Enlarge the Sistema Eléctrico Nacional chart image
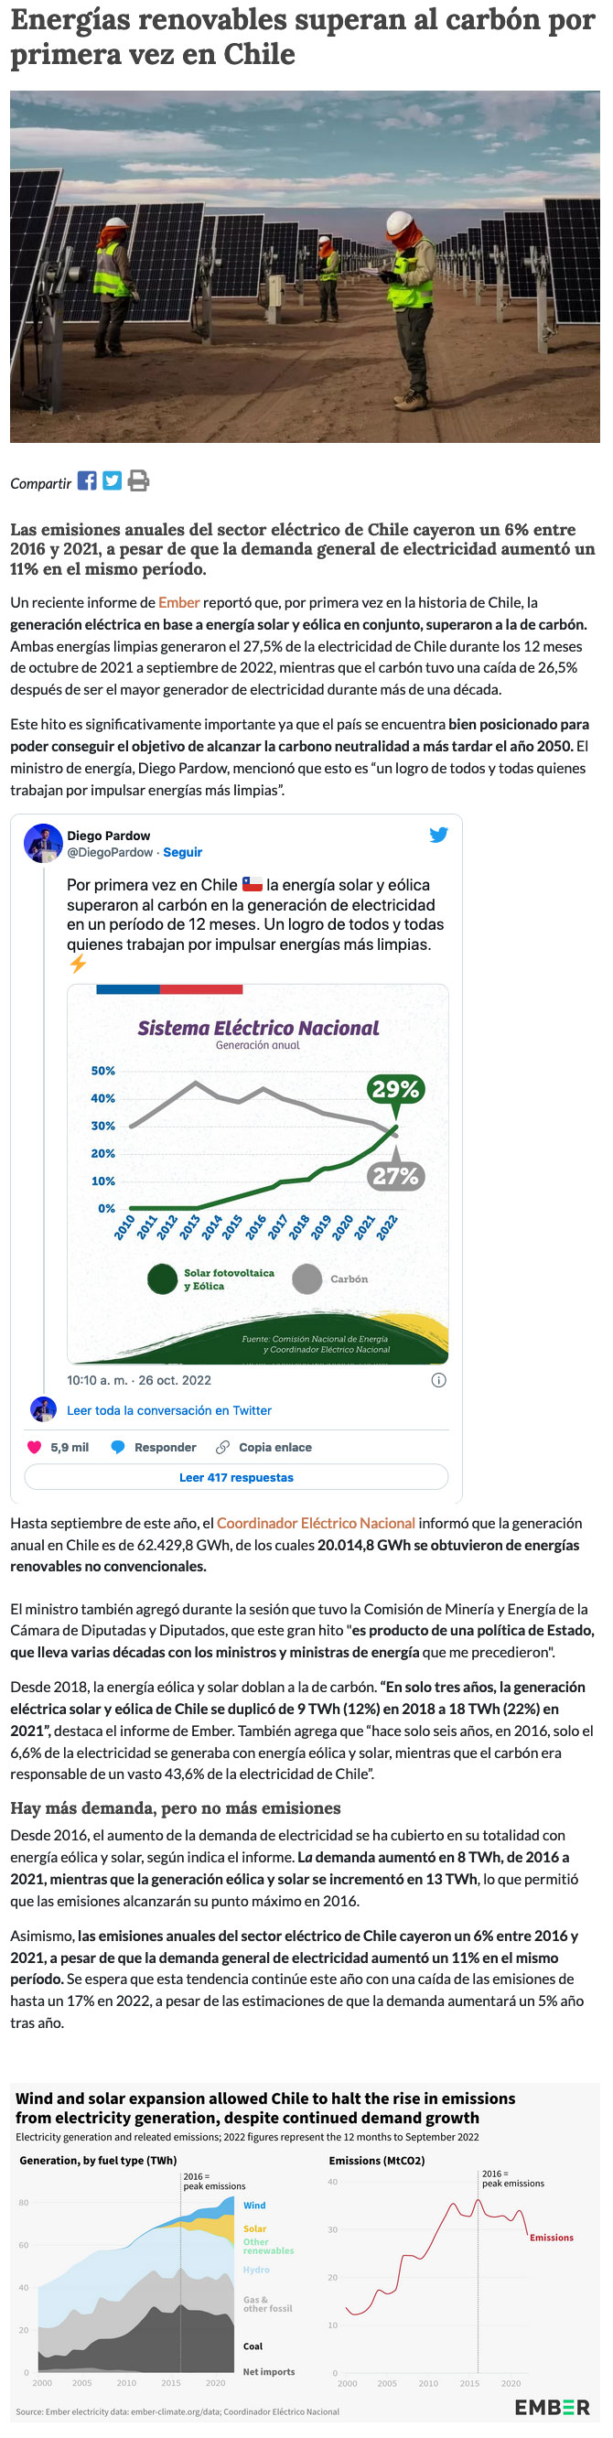 pyautogui.click(x=257, y=1173)
